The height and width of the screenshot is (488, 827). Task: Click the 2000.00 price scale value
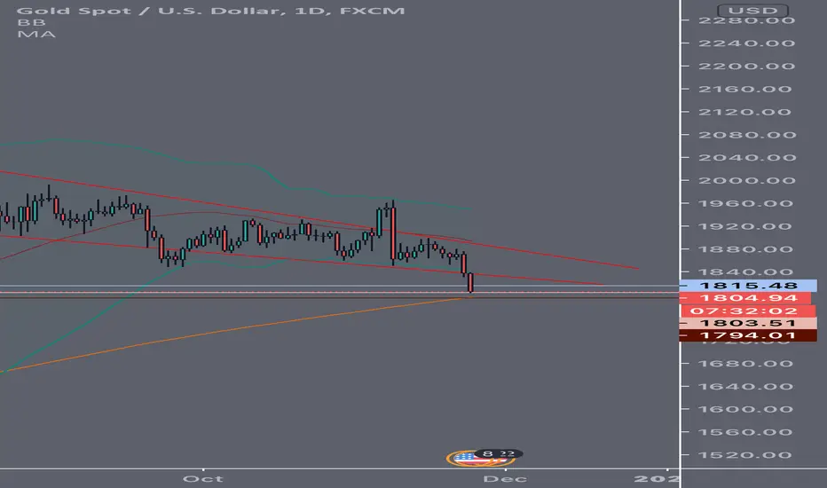(746, 180)
